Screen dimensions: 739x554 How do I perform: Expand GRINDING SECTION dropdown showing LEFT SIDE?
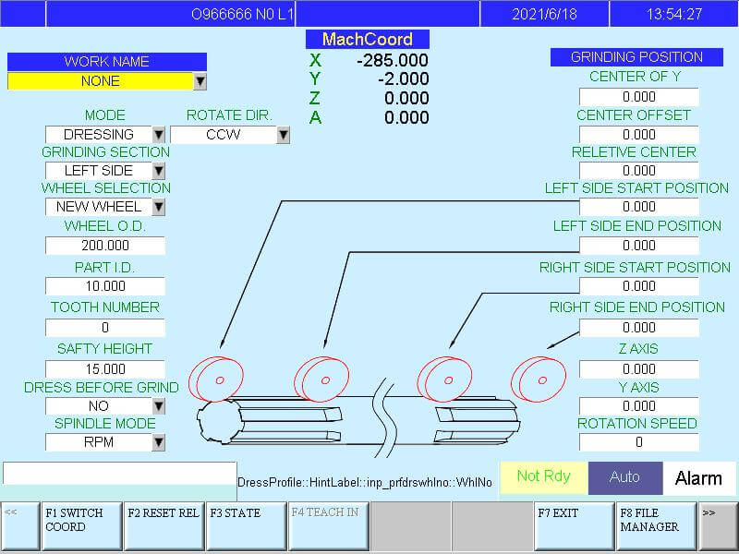click(159, 171)
